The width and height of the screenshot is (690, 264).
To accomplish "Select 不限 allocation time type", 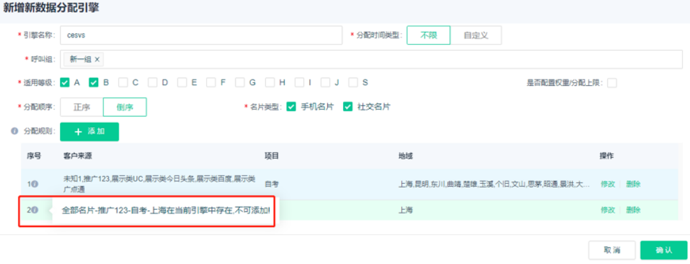I will 429,35.
